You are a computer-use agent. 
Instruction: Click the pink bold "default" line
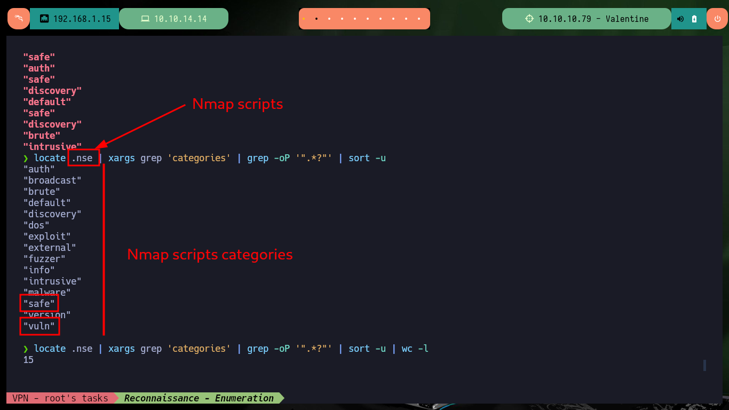tap(47, 101)
